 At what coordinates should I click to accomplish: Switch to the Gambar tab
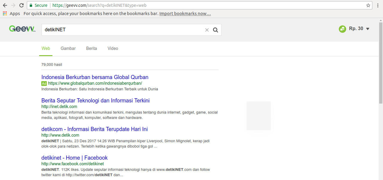(68, 49)
